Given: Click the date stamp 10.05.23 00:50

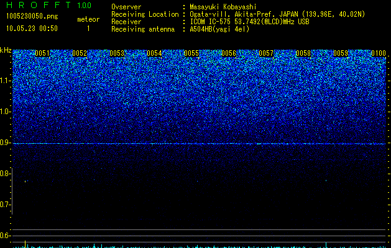Looking at the screenshot, I should [x=32, y=29].
